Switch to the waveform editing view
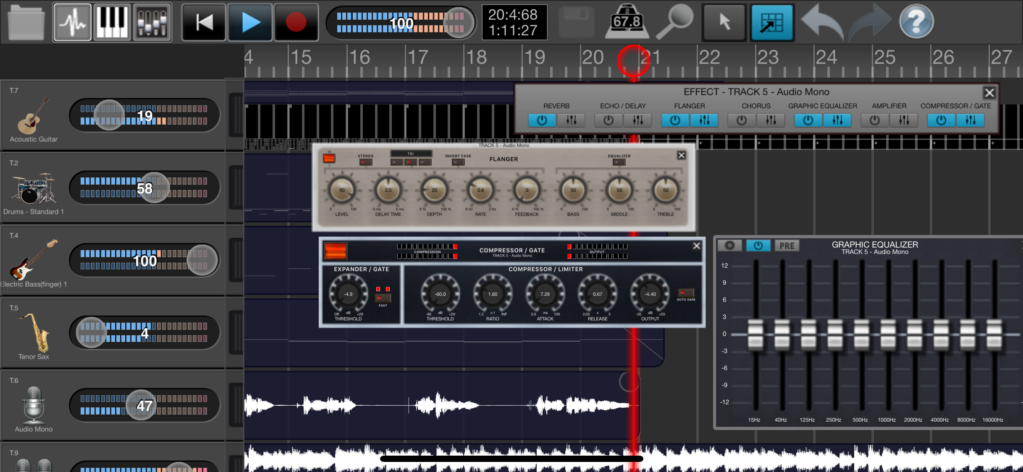The image size is (1023, 472). pos(71,22)
